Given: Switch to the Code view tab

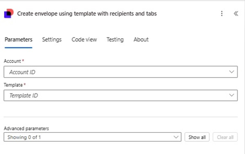Looking at the screenshot, I should coord(84,39).
